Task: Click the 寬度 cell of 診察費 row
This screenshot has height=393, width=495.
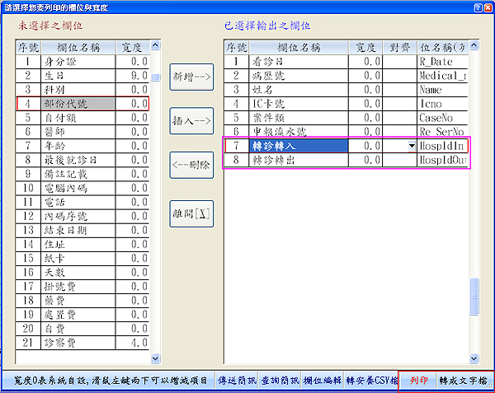Action: click(x=134, y=342)
